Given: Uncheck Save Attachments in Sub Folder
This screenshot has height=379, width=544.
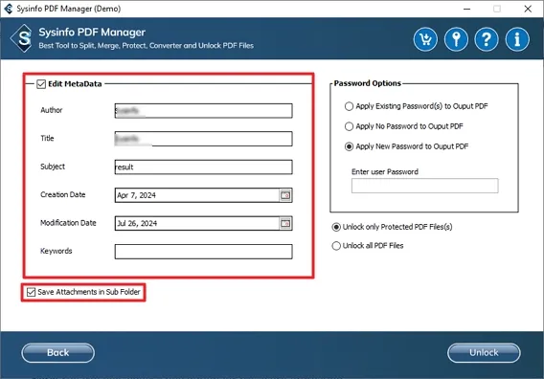Looking at the screenshot, I should click(x=31, y=292).
